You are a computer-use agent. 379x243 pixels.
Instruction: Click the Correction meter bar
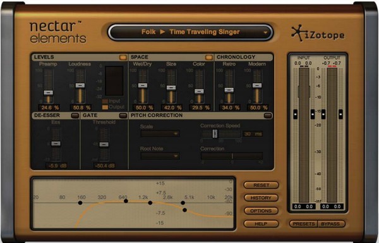(x=232, y=156)
